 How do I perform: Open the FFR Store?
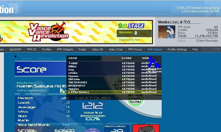[154, 49]
